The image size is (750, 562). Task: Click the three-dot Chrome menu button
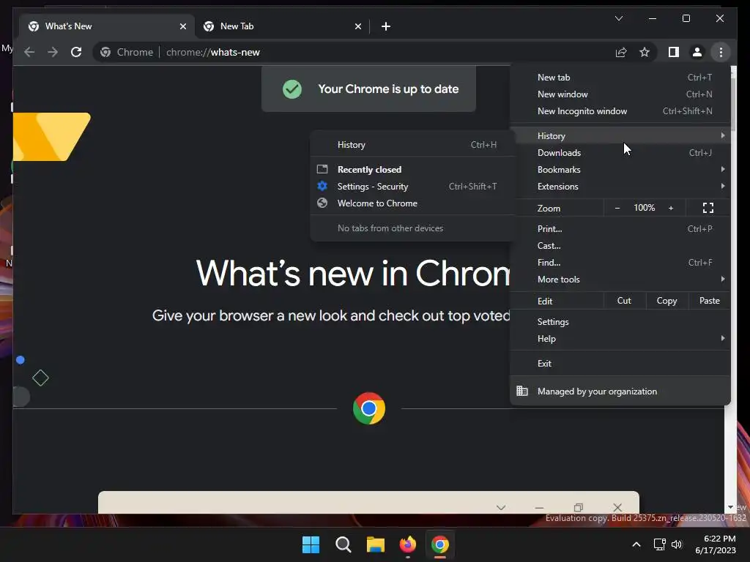(x=721, y=52)
